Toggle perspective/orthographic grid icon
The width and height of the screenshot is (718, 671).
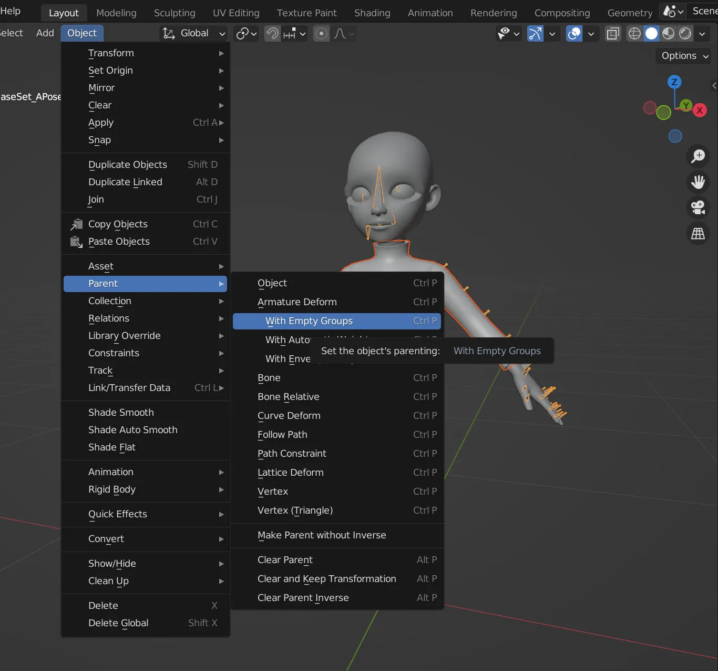pos(698,233)
